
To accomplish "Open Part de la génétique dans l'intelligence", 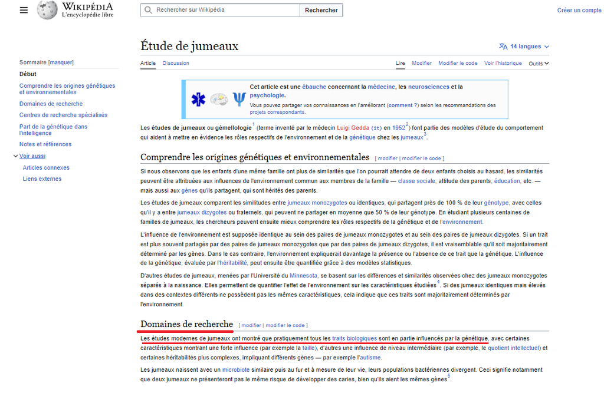I will click(x=53, y=130).
